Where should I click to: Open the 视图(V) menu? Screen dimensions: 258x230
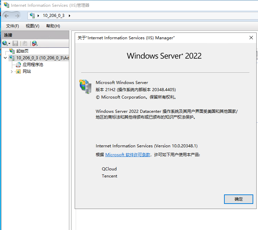(x=32, y=26)
